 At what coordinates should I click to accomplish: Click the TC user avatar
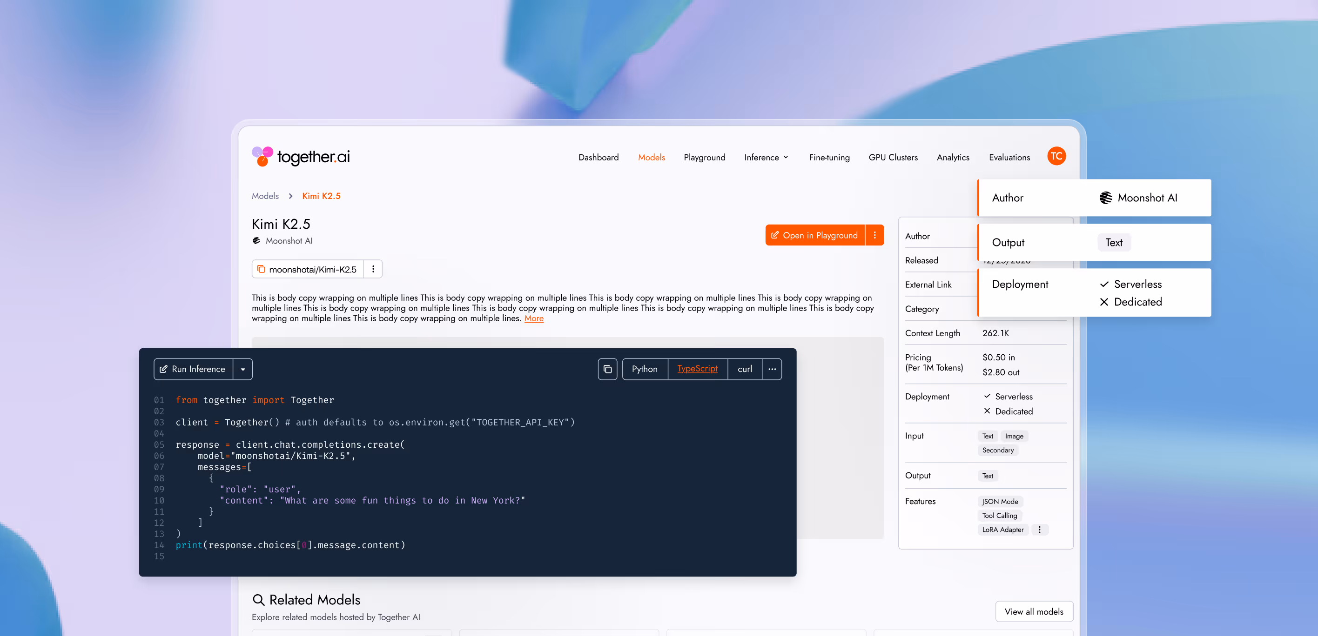1056,157
